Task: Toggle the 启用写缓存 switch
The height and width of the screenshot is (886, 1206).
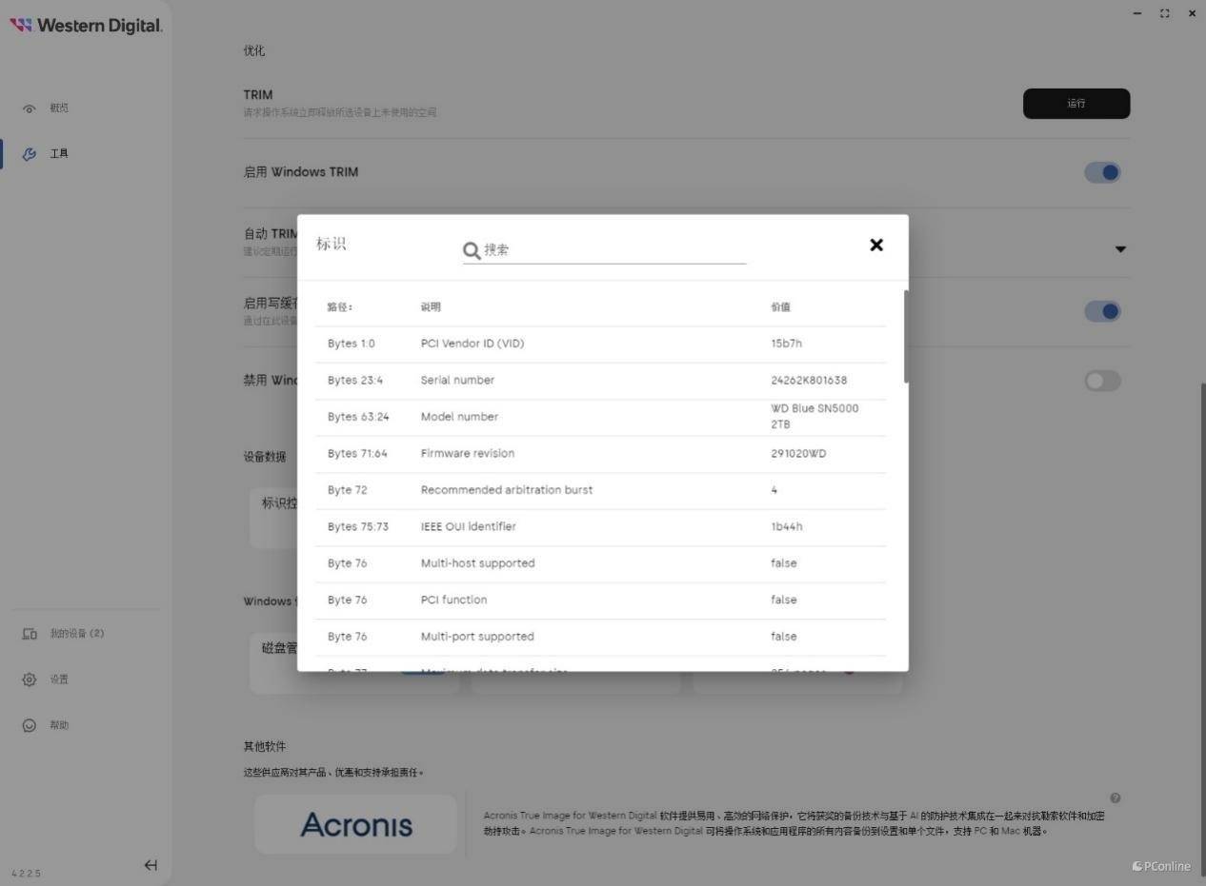Action: [x=1102, y=311]
